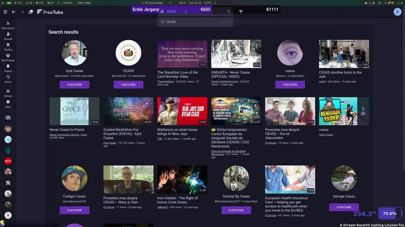Open the profile avatar A
Image resolution: width=405 pixels, height=227 pixels.
[397, 12]
